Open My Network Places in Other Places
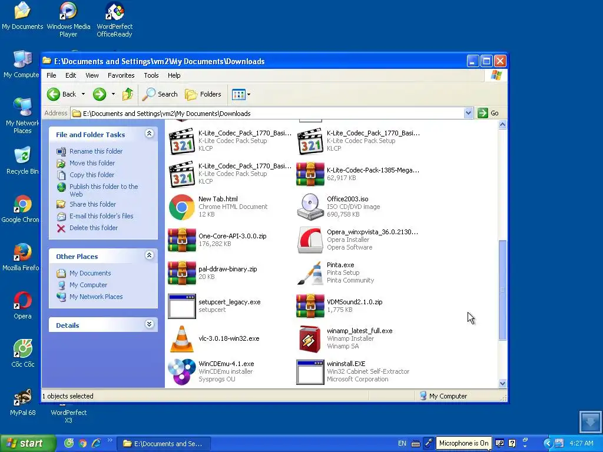 96,297
